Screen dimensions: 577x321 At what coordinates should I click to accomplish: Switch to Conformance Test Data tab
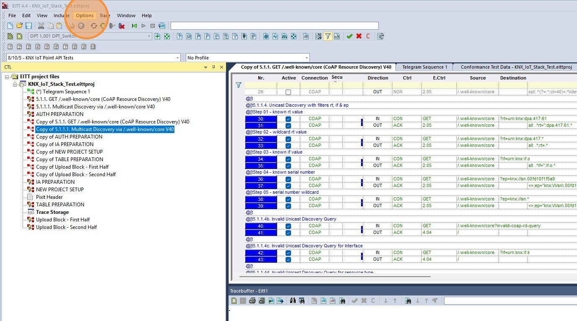[x=516, y=67]
